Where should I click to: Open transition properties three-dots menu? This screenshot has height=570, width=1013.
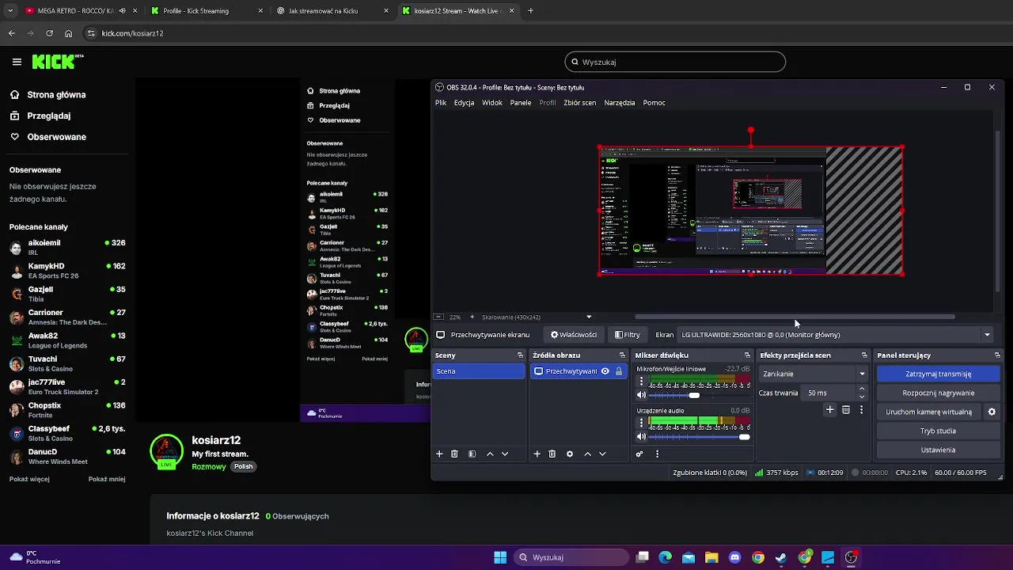coord(861,409)
